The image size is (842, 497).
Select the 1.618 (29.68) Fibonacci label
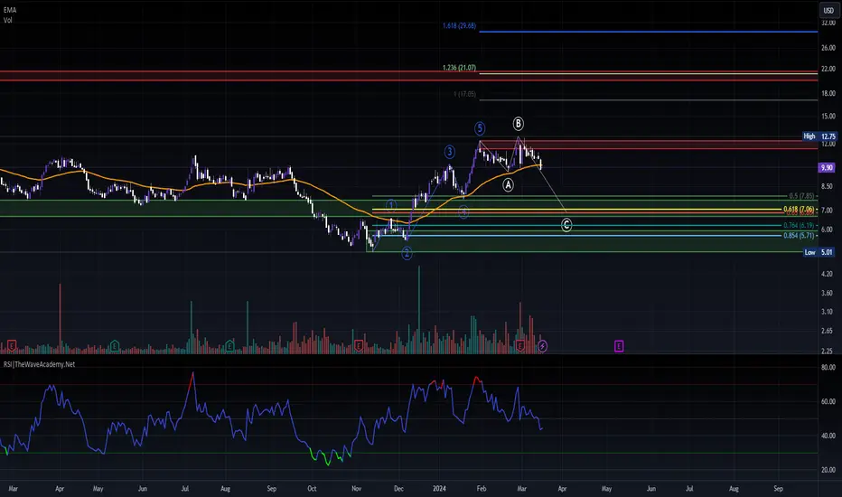(459, 26)
